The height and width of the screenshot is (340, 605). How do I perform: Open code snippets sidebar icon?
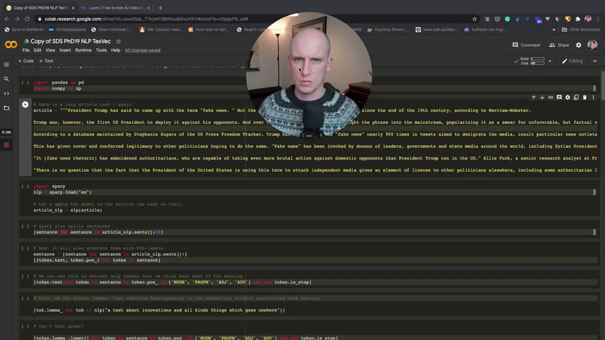(6, 93)
